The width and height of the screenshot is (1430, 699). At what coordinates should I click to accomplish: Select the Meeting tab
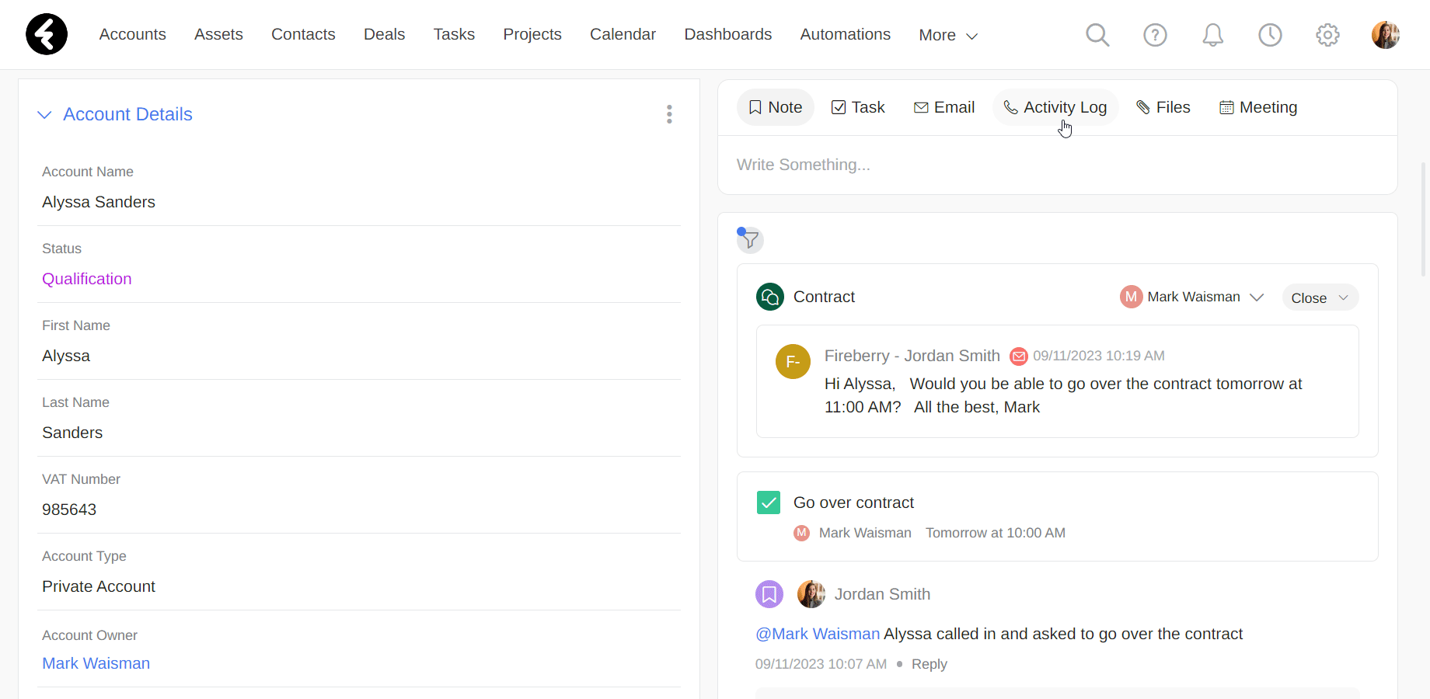point(1258,107)
